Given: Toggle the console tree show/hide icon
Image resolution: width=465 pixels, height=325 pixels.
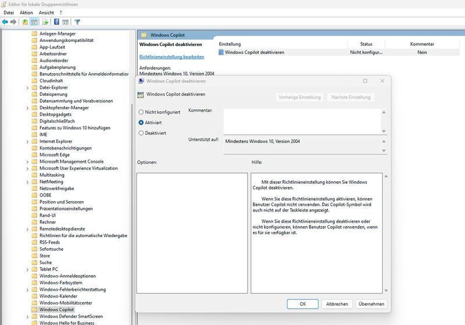Looking at the screenshot, I should (34, 22).
